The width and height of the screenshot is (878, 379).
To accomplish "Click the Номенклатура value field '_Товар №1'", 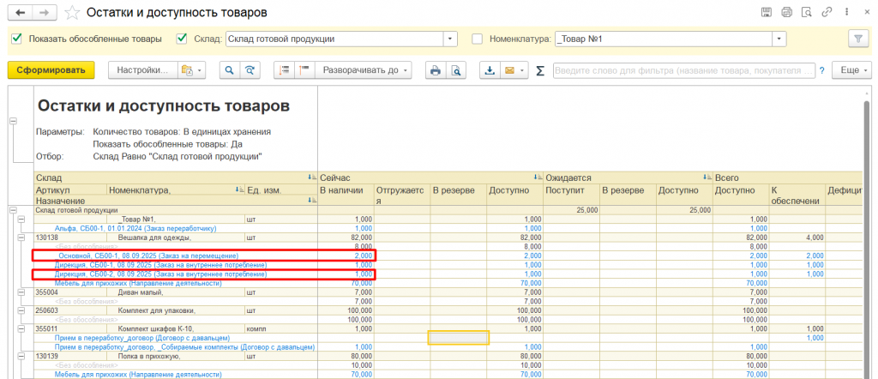I will 664,39.
